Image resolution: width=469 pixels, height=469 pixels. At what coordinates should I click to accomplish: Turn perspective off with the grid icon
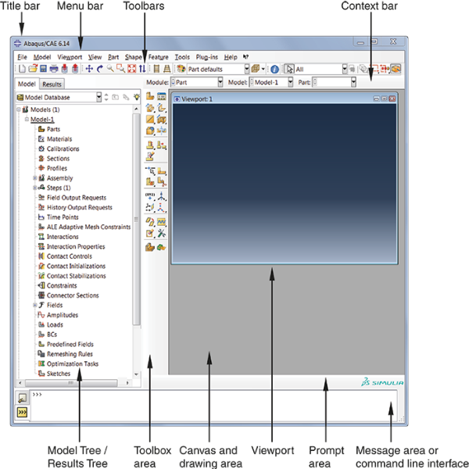point(156,69)
